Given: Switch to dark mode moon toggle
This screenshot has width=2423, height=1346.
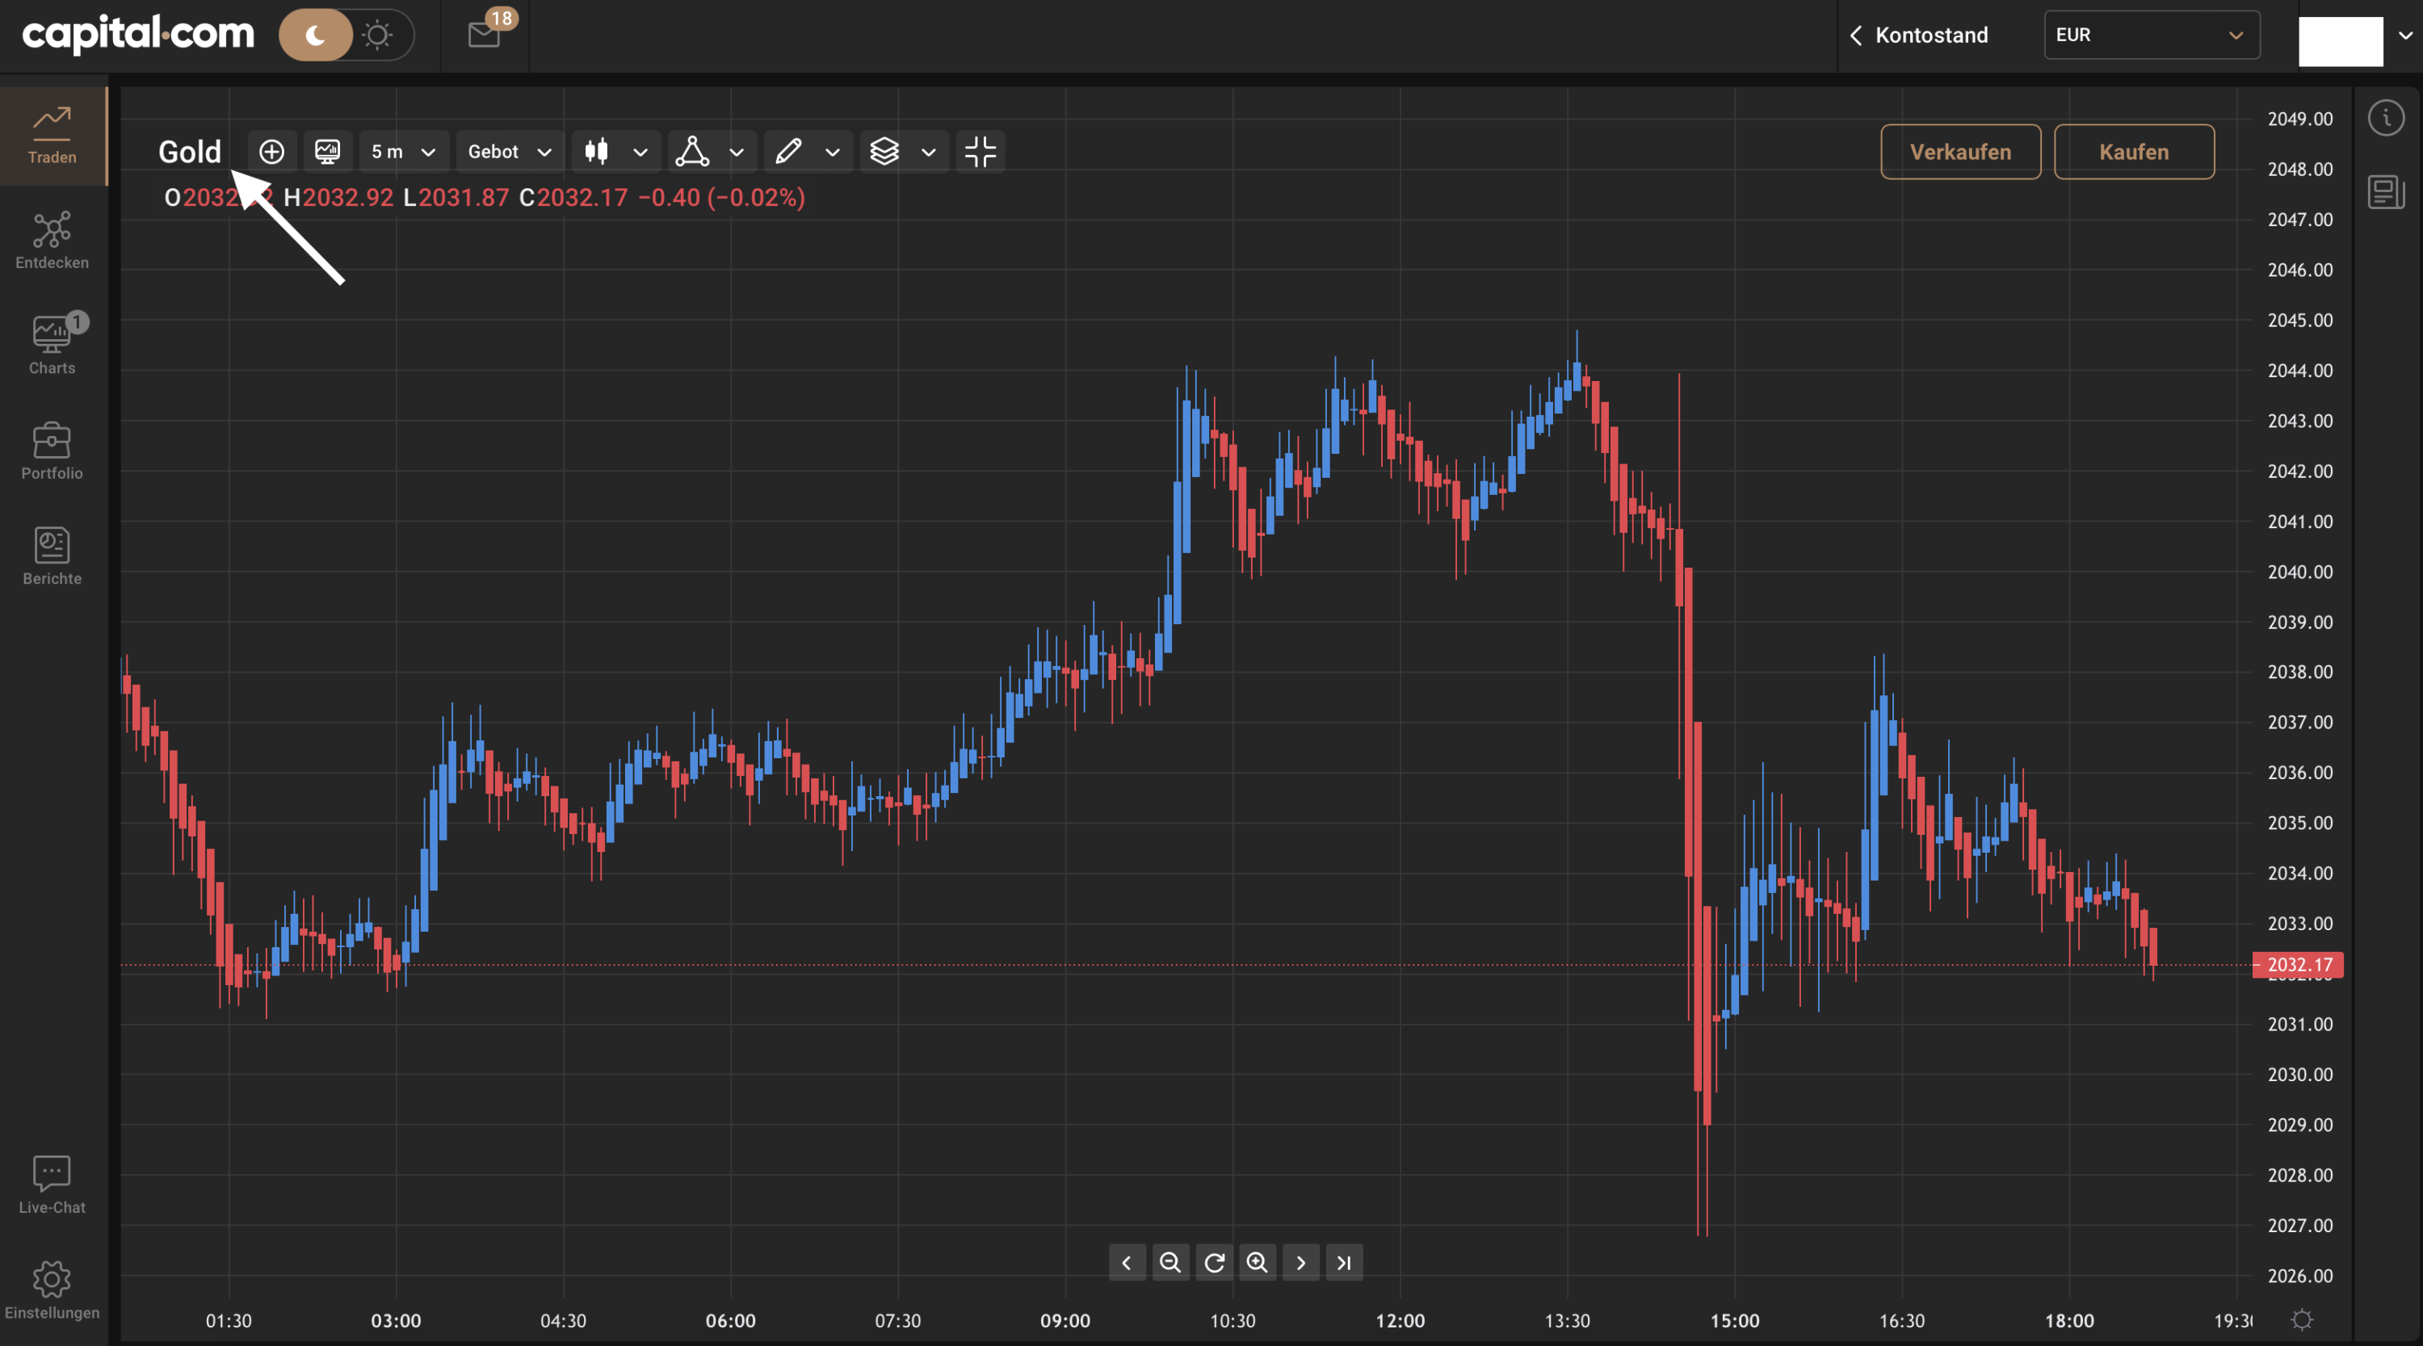Looking at the screenshot, I should [316, 36].
